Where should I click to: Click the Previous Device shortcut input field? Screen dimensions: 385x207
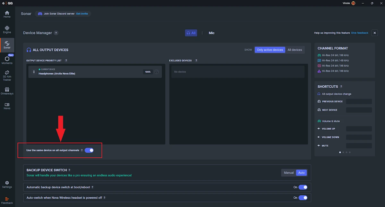359,101
